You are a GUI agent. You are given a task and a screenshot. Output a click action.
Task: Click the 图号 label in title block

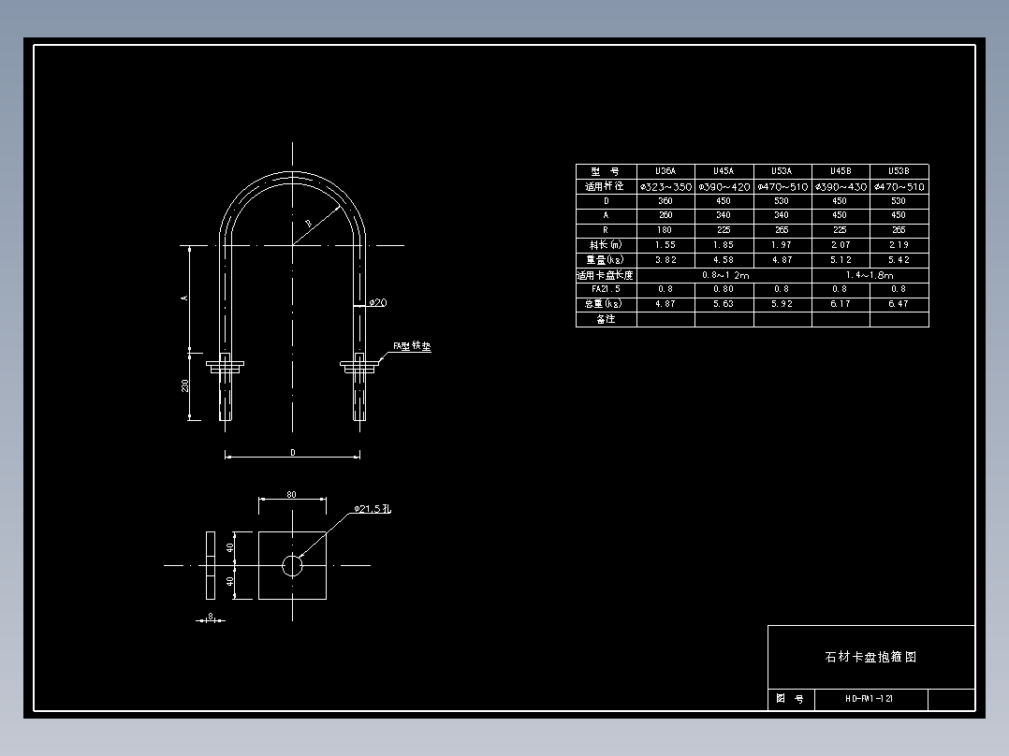[x=790, y=699]
